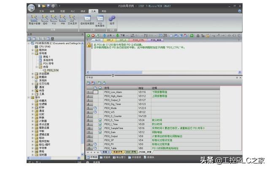The image size is (270, 169).
Task: Click the Save quick access icon
Action: 49,6
